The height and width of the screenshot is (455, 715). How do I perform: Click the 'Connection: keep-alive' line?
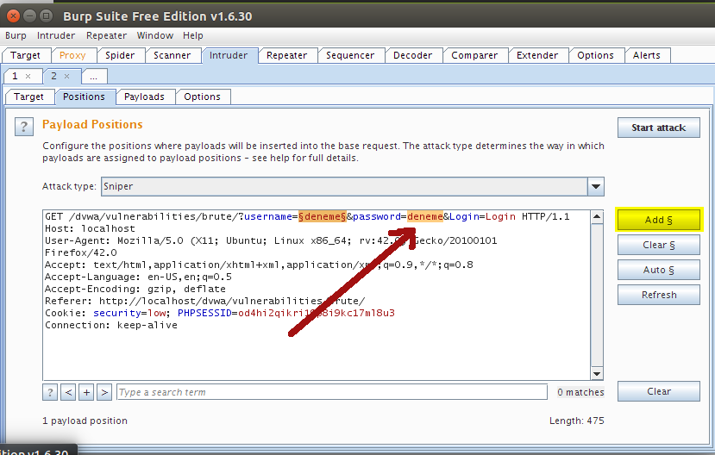pyautogui.click(x=111, y=325)
